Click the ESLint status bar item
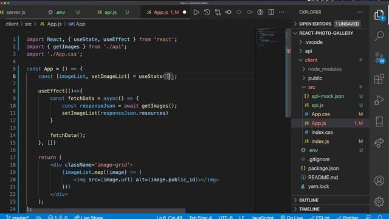This screenshot has width=389, height=219. (320, 217)
